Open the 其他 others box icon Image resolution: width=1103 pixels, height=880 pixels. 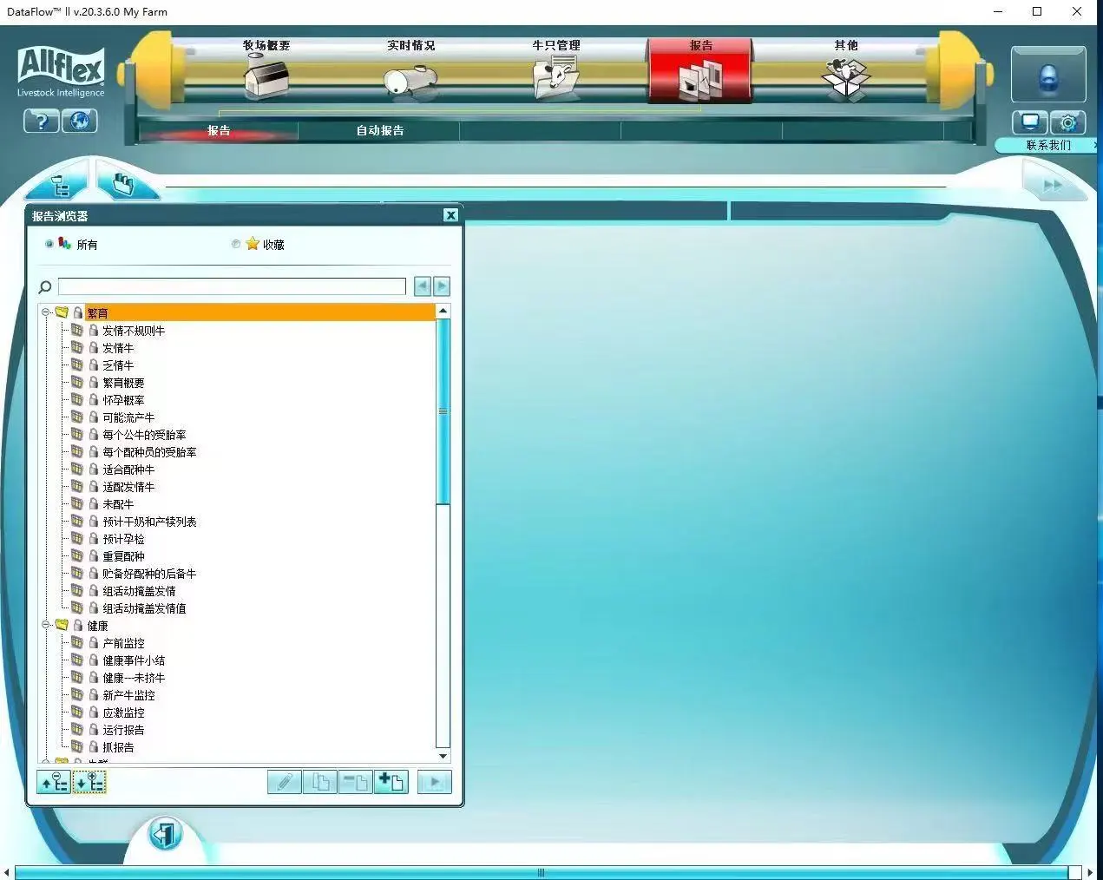pyautogui.click(x=845, y=79)
